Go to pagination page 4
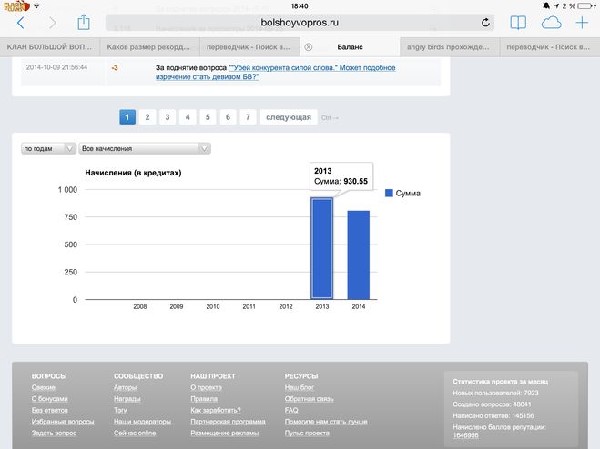Viewport: 600px width, 449px height. [188, 117]
